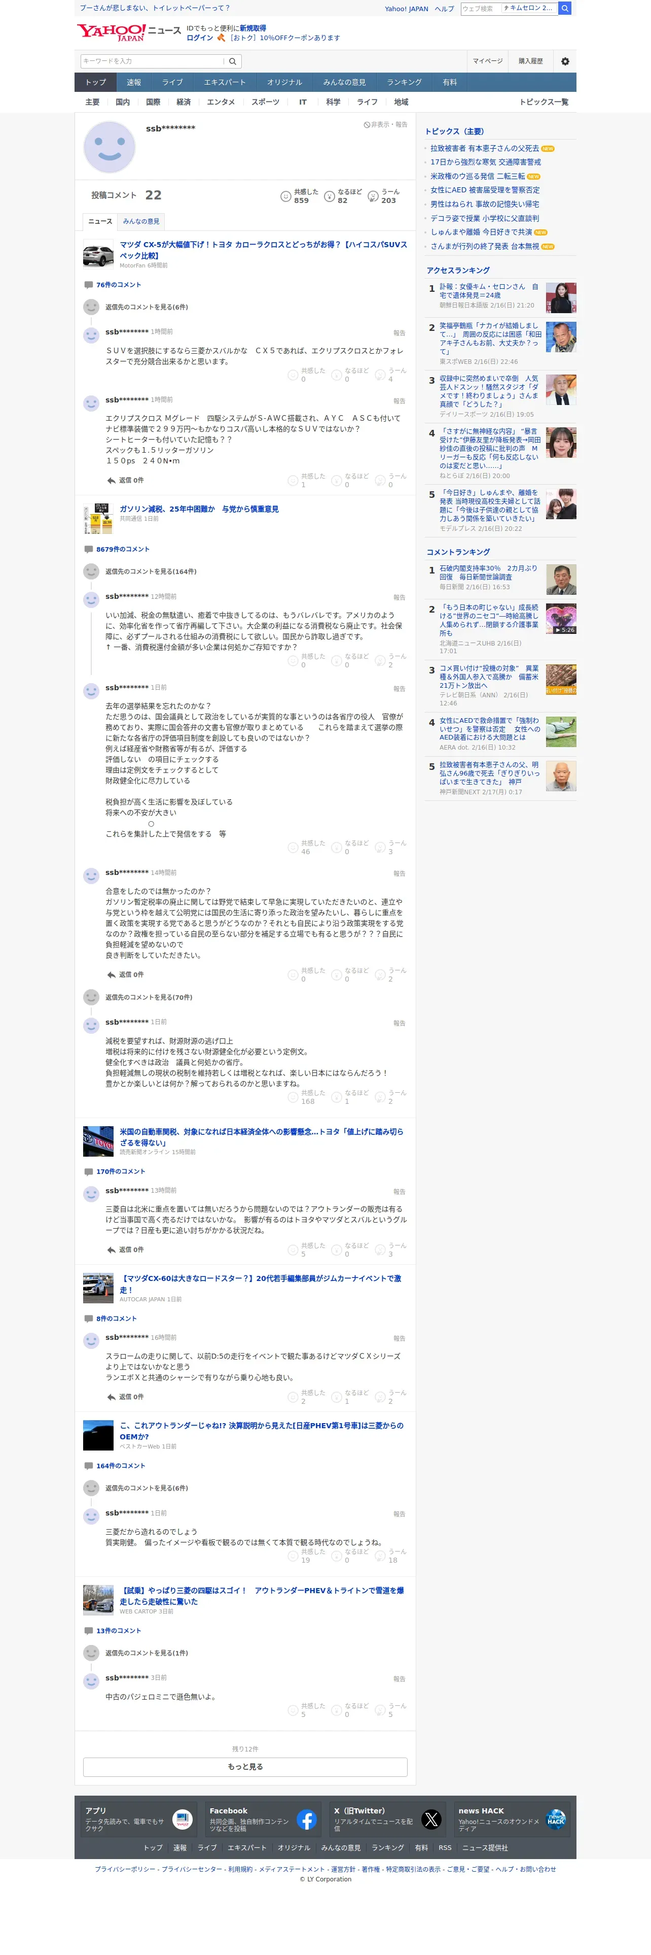The height and width of the screenshot is (1955, 651).
Task: Click the 共感した icon on the 去年の選挙結果 comment
Action: point(293,848)
